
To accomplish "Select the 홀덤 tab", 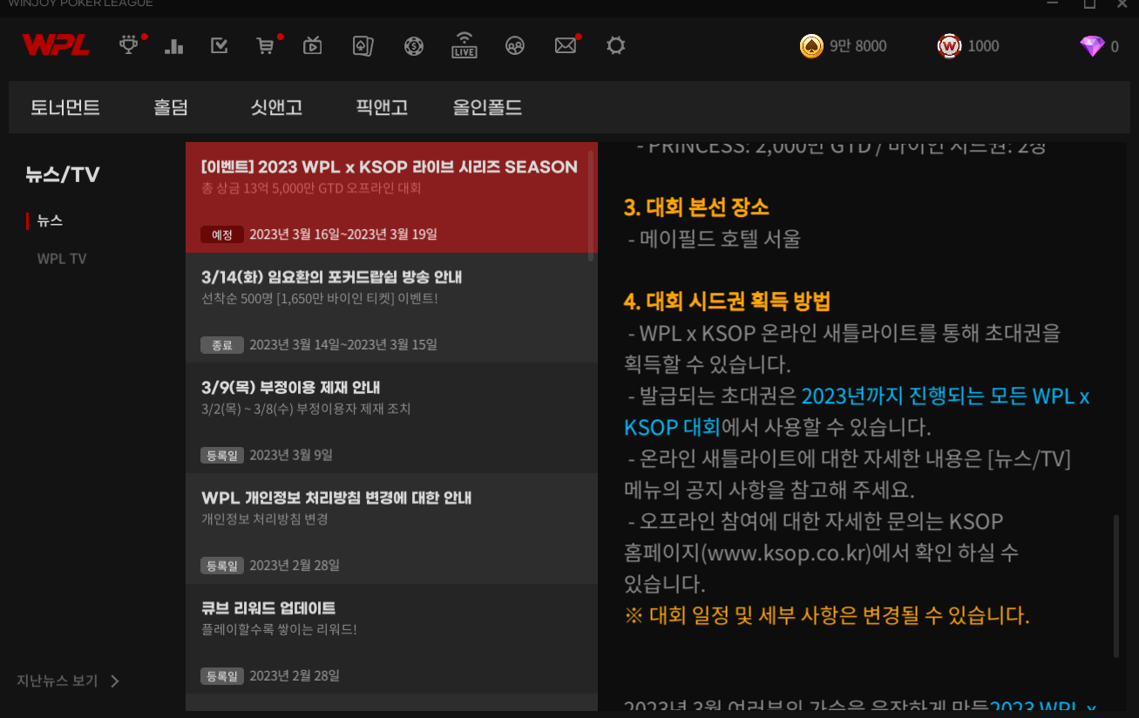I will point(171,108).
